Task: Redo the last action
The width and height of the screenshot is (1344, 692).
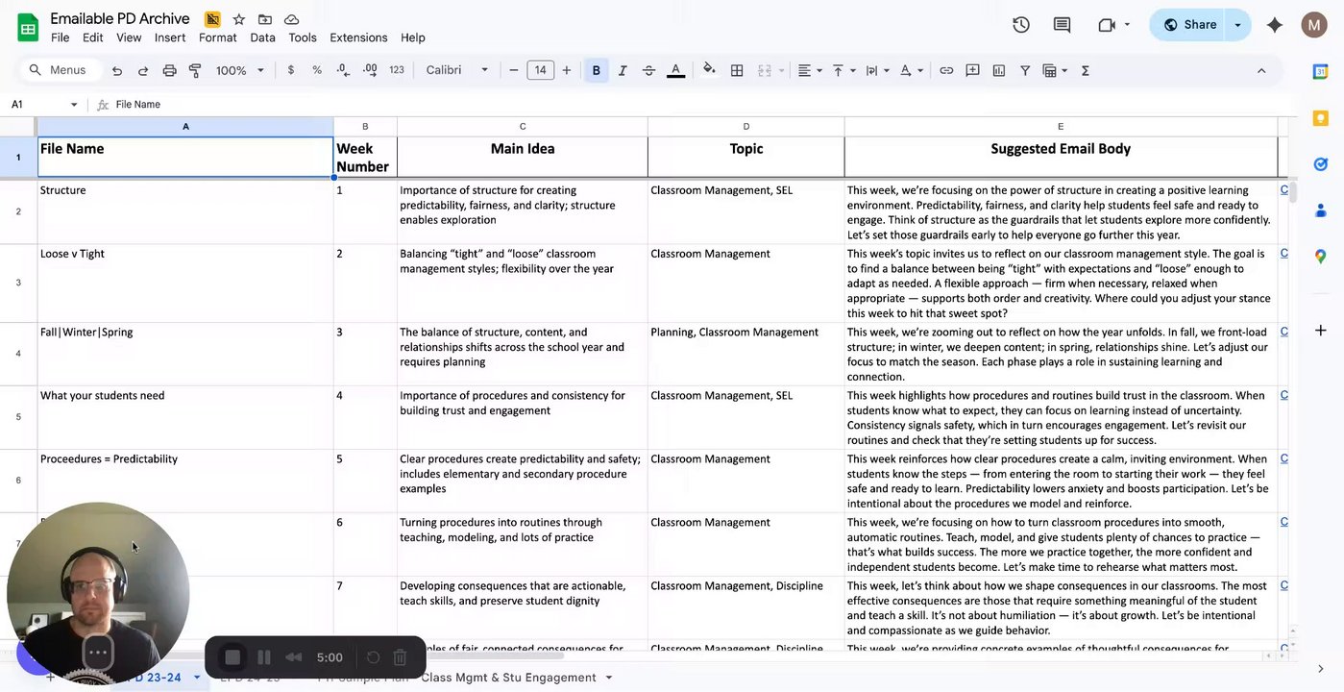Action: click(x=143, y=70)
